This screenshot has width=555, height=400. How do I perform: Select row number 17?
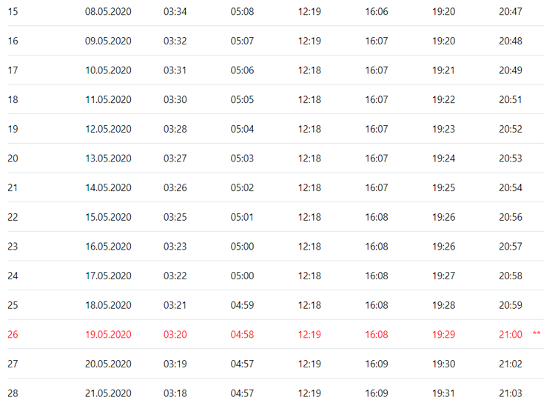(x=13, y=70)
